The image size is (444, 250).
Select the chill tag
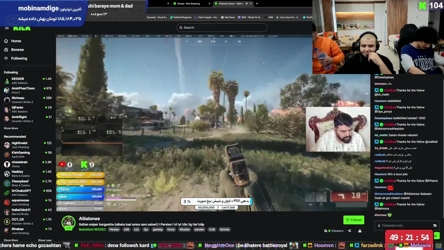(x=127, y=230)
